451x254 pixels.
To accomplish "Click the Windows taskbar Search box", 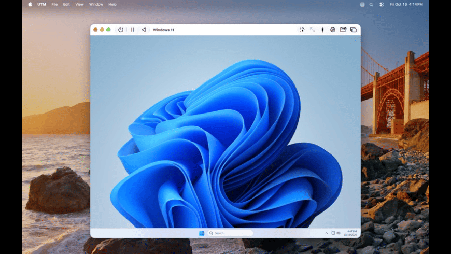I will (x=230, y=233).
